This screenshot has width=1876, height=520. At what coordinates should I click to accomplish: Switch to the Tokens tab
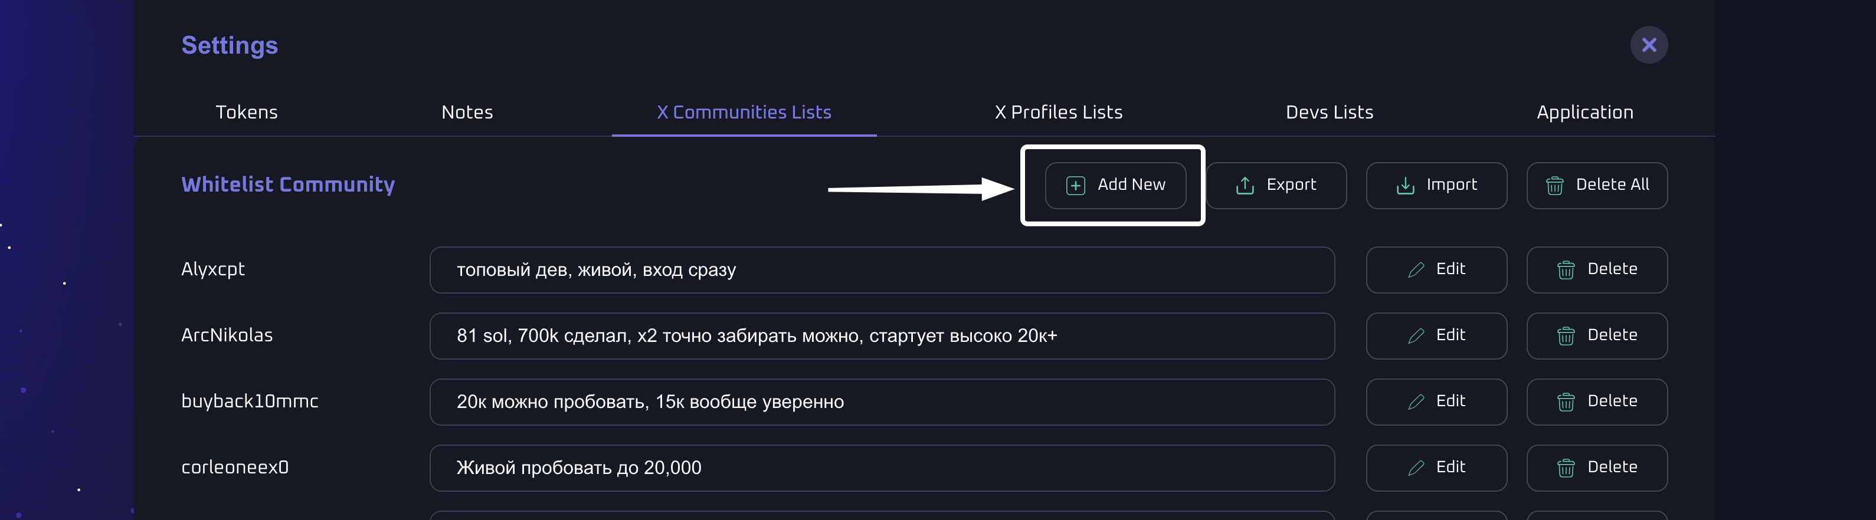click(246, 112)
